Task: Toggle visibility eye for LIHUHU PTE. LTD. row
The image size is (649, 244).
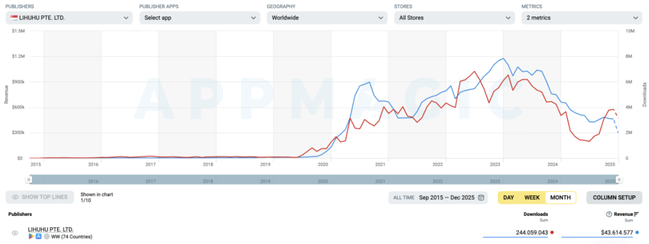Action: [15, 233]
